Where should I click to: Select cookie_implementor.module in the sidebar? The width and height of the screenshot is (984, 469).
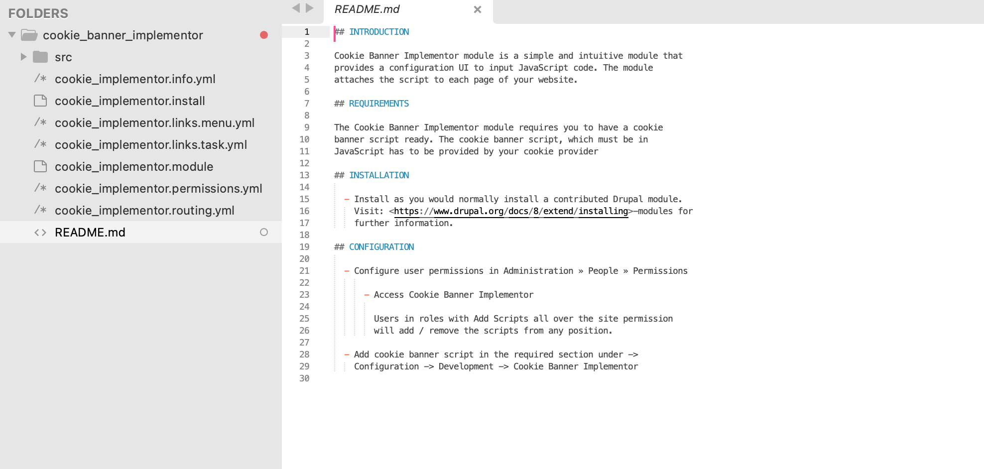click(133, 166)
